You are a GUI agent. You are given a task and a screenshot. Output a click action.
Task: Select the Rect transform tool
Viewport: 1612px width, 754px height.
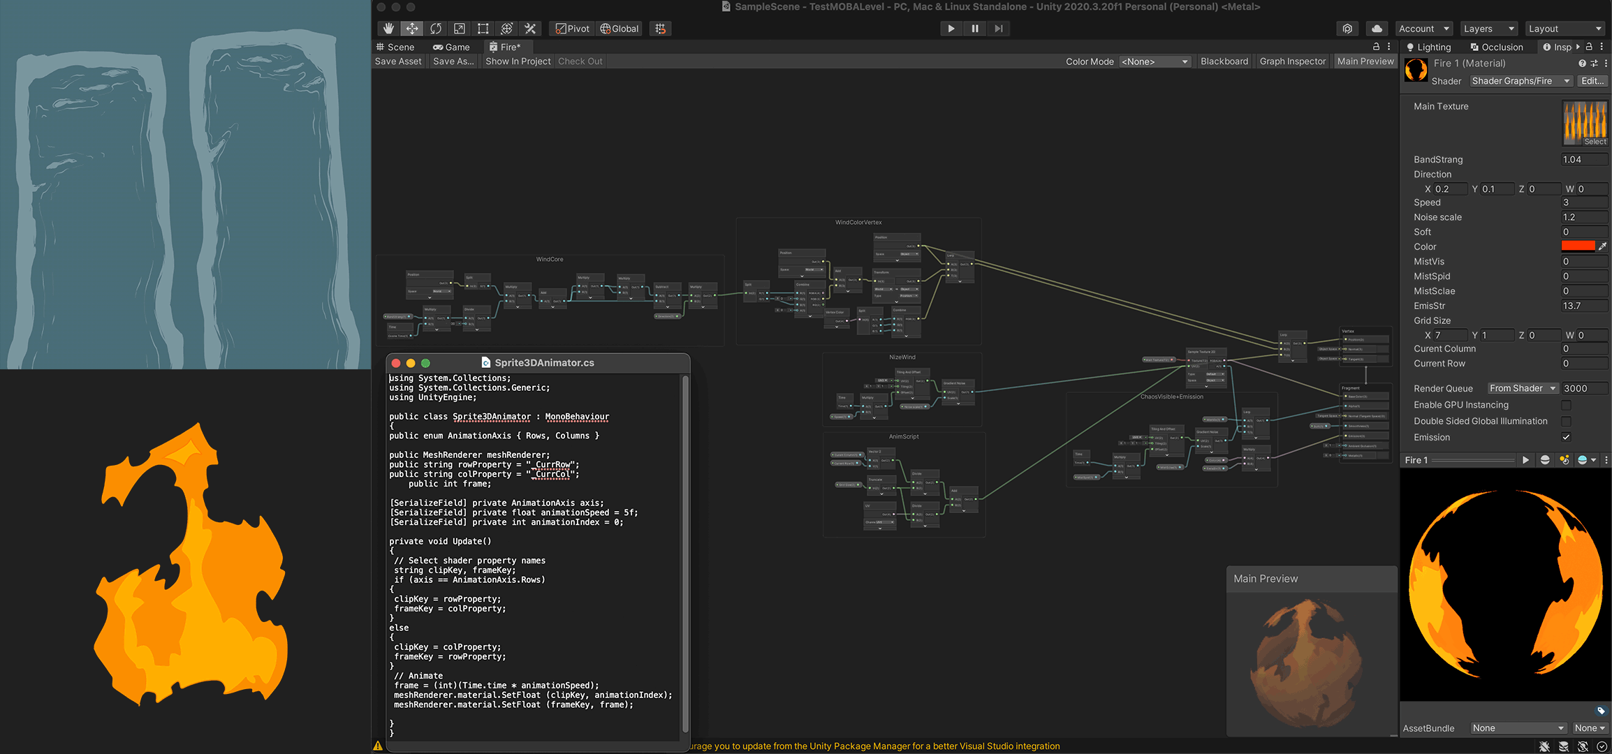[483, 29]
